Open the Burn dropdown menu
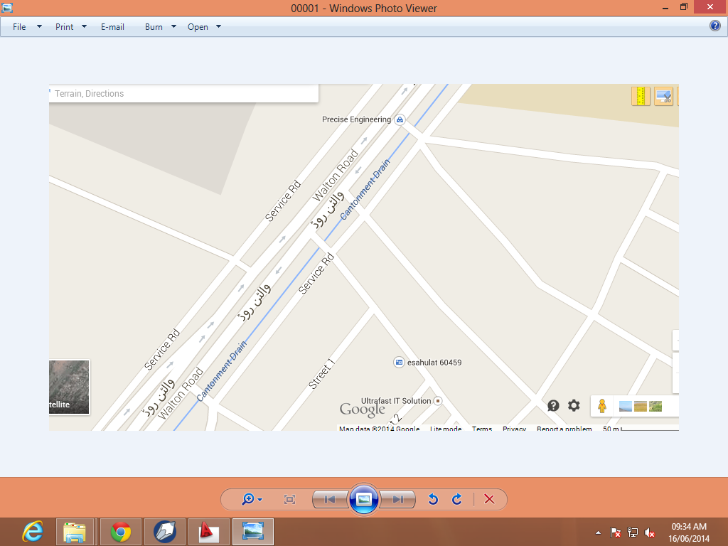 [173, 27]
